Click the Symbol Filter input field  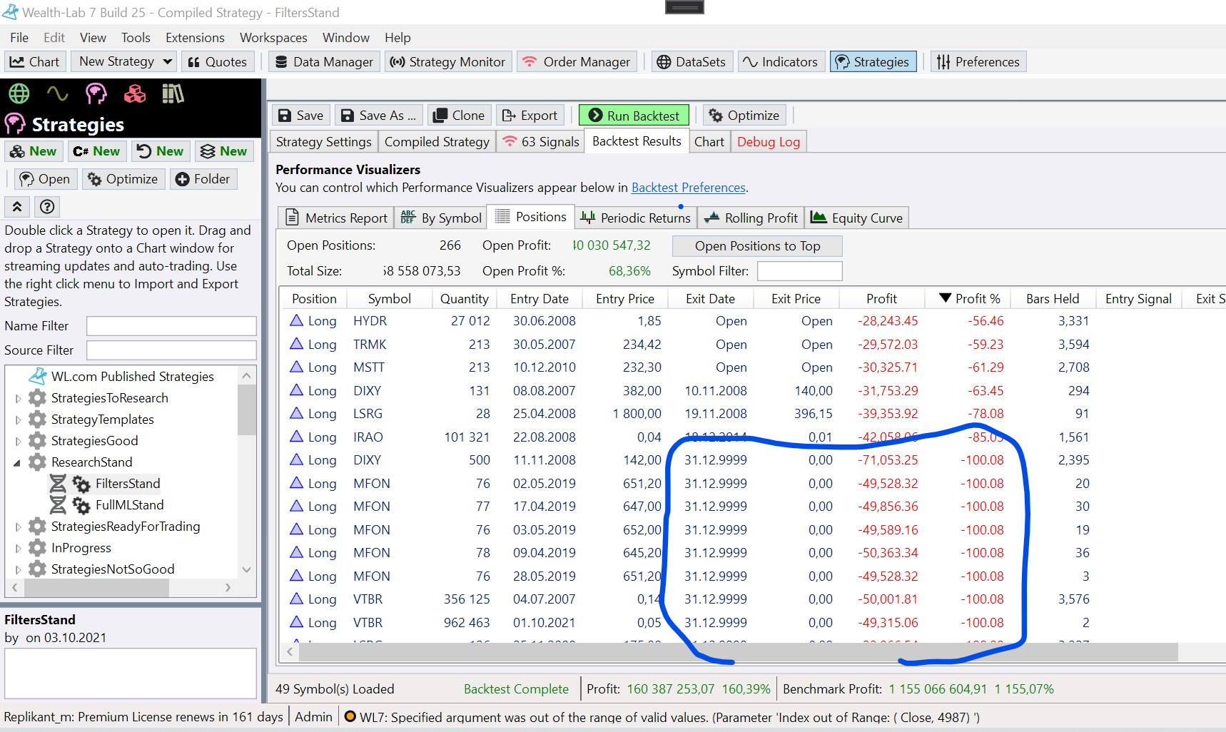click(x=799, y=271)
